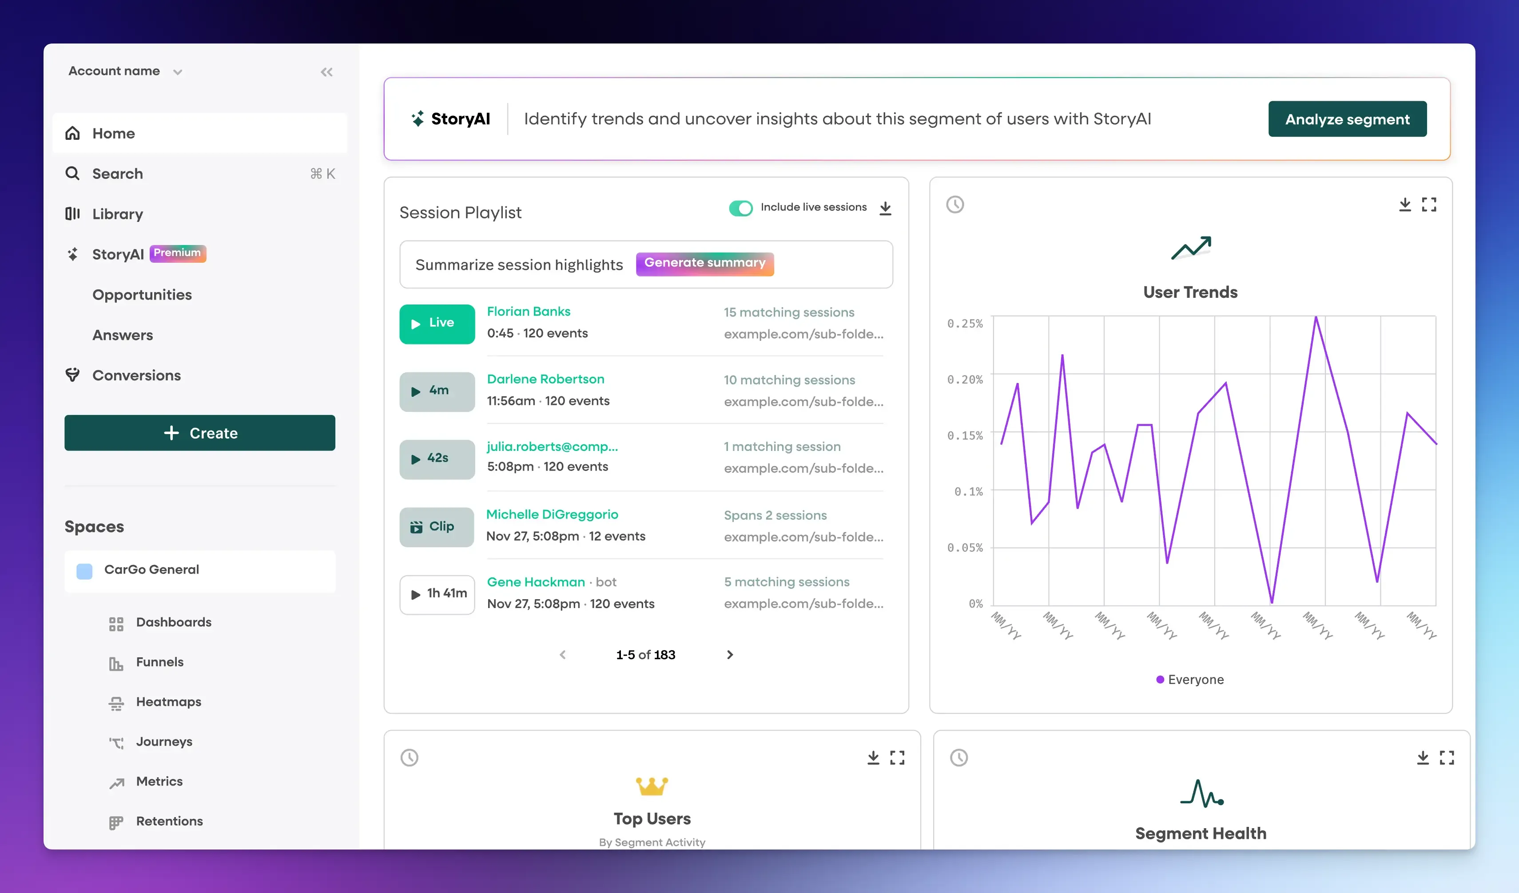The height and width of the screenshot is (893, 1519).
Task: Click the Analyze segment button
Action: pyautogui.click(x=1347, y=119)
